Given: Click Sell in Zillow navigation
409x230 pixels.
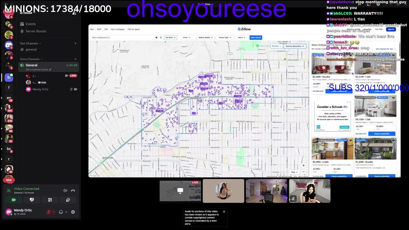Looking at the screenshot, I should pos(106,29).
